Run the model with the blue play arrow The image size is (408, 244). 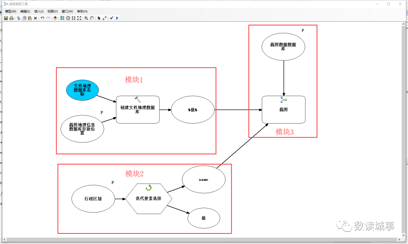117,18
